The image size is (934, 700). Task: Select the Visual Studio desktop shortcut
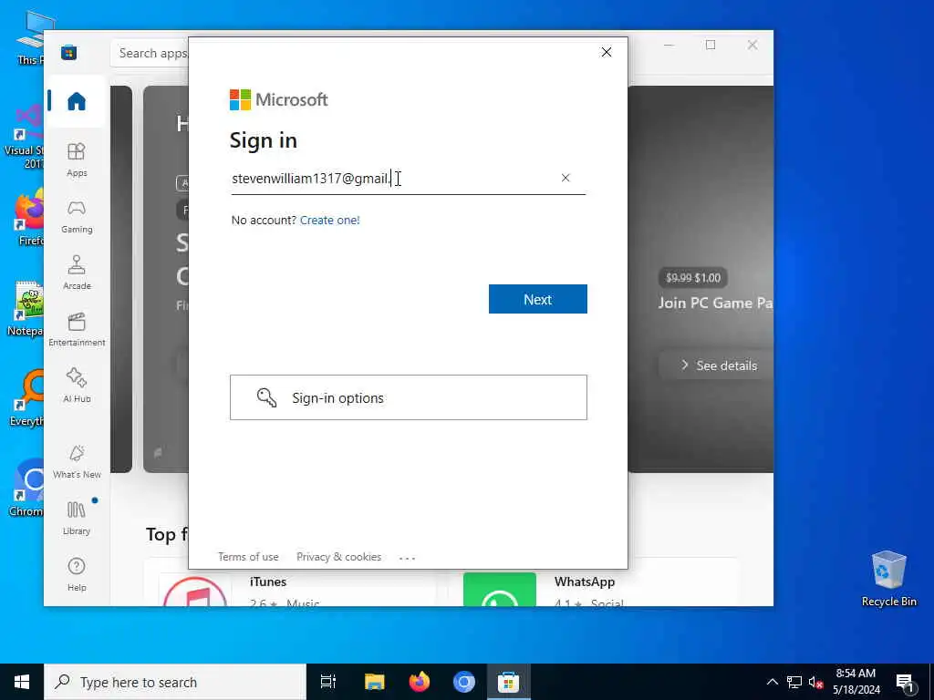pyautogui.click(x=24, y=137)
